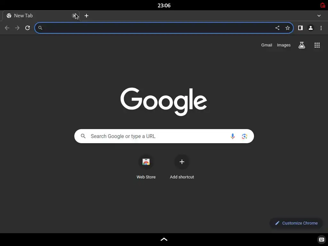The height and width of the screenshot is (246, 328).
Task: Start voice search with the microphone
Action: coord(233,136)
